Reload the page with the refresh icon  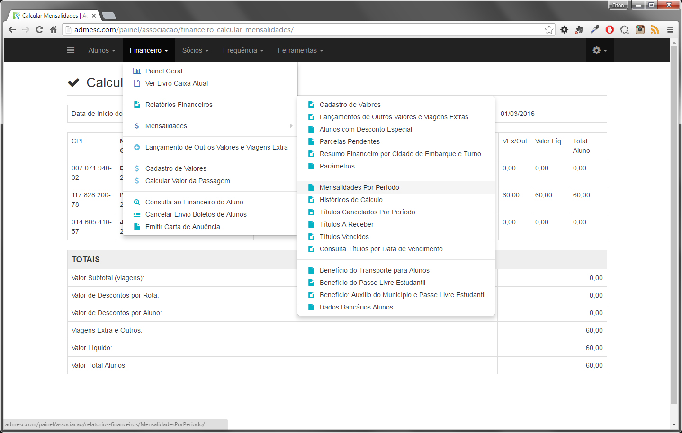click(x=39, y=30)
